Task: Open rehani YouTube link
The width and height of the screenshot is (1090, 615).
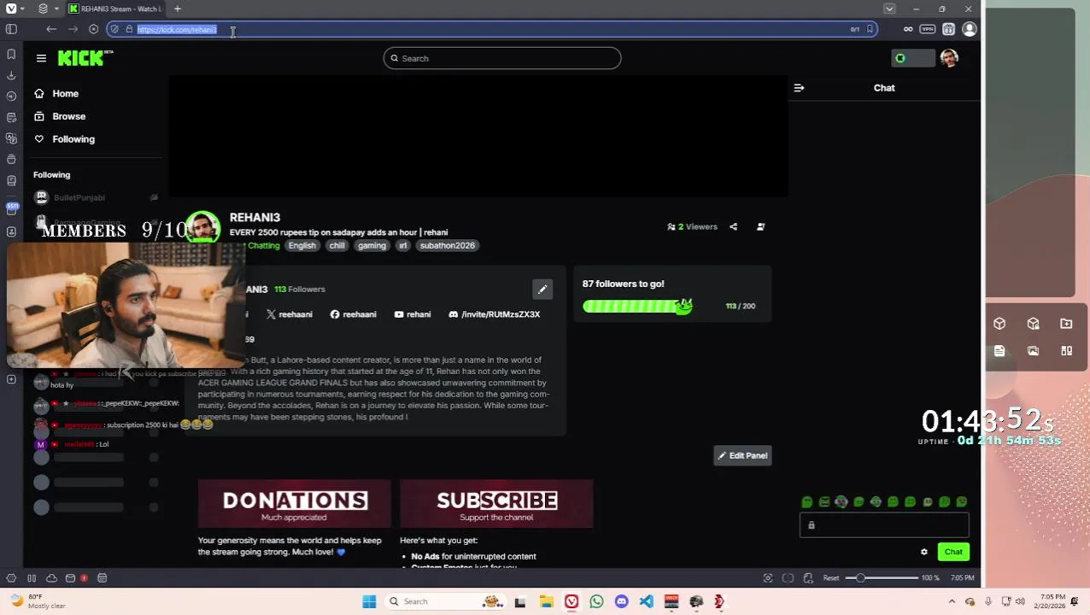Action: (x=412, y=314)
